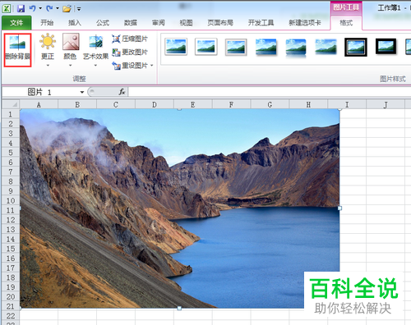Select row 22 header
Viewport: 411px width, 325px height.
pos(11,316)
